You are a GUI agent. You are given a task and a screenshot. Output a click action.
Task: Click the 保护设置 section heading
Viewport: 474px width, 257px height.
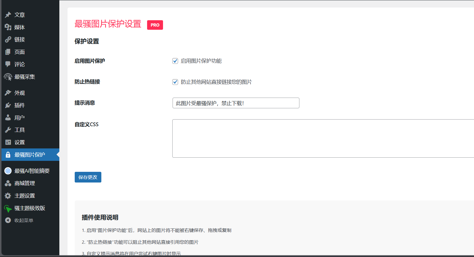coord(87,42)
